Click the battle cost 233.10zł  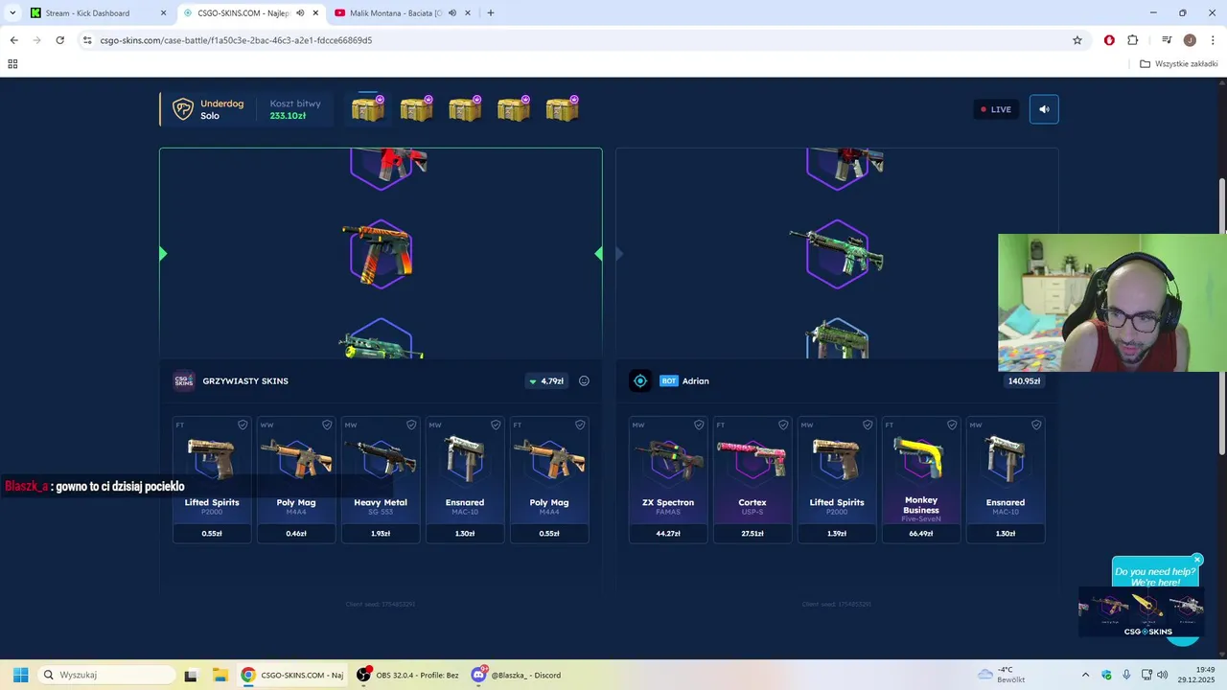point(288,116)
